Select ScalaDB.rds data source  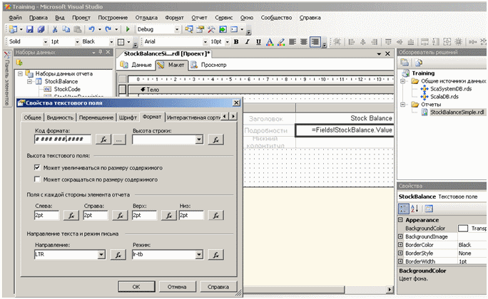pos(444,97)
